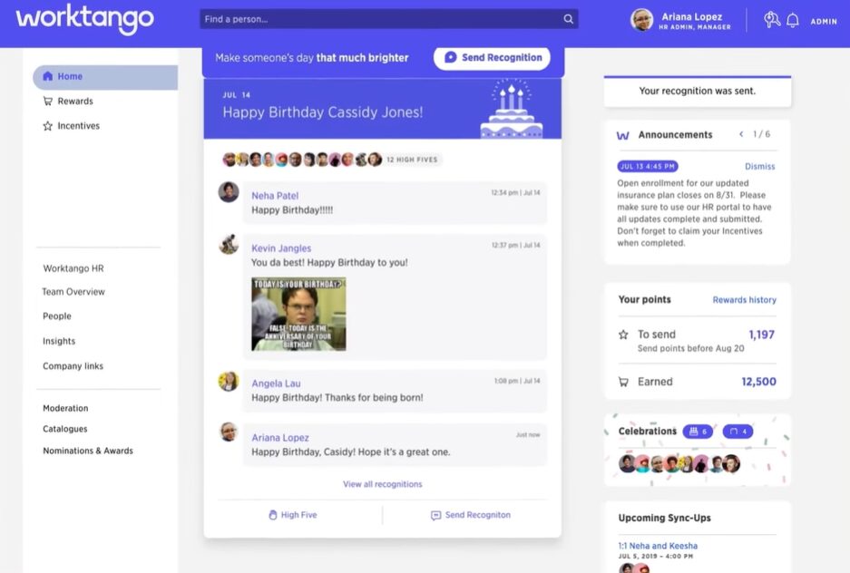This screenshot has width=850, height=573.
Task: Open the admin keys icon in header
Action: point(771,20)
